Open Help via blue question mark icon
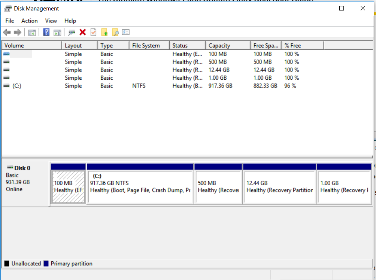 (46, 33)
